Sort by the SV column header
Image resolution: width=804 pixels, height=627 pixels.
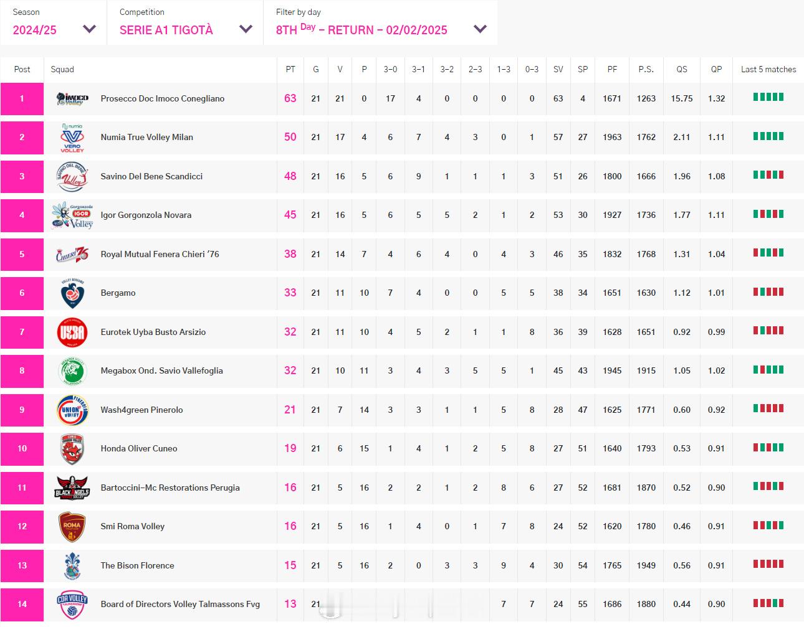pos(558,69)
